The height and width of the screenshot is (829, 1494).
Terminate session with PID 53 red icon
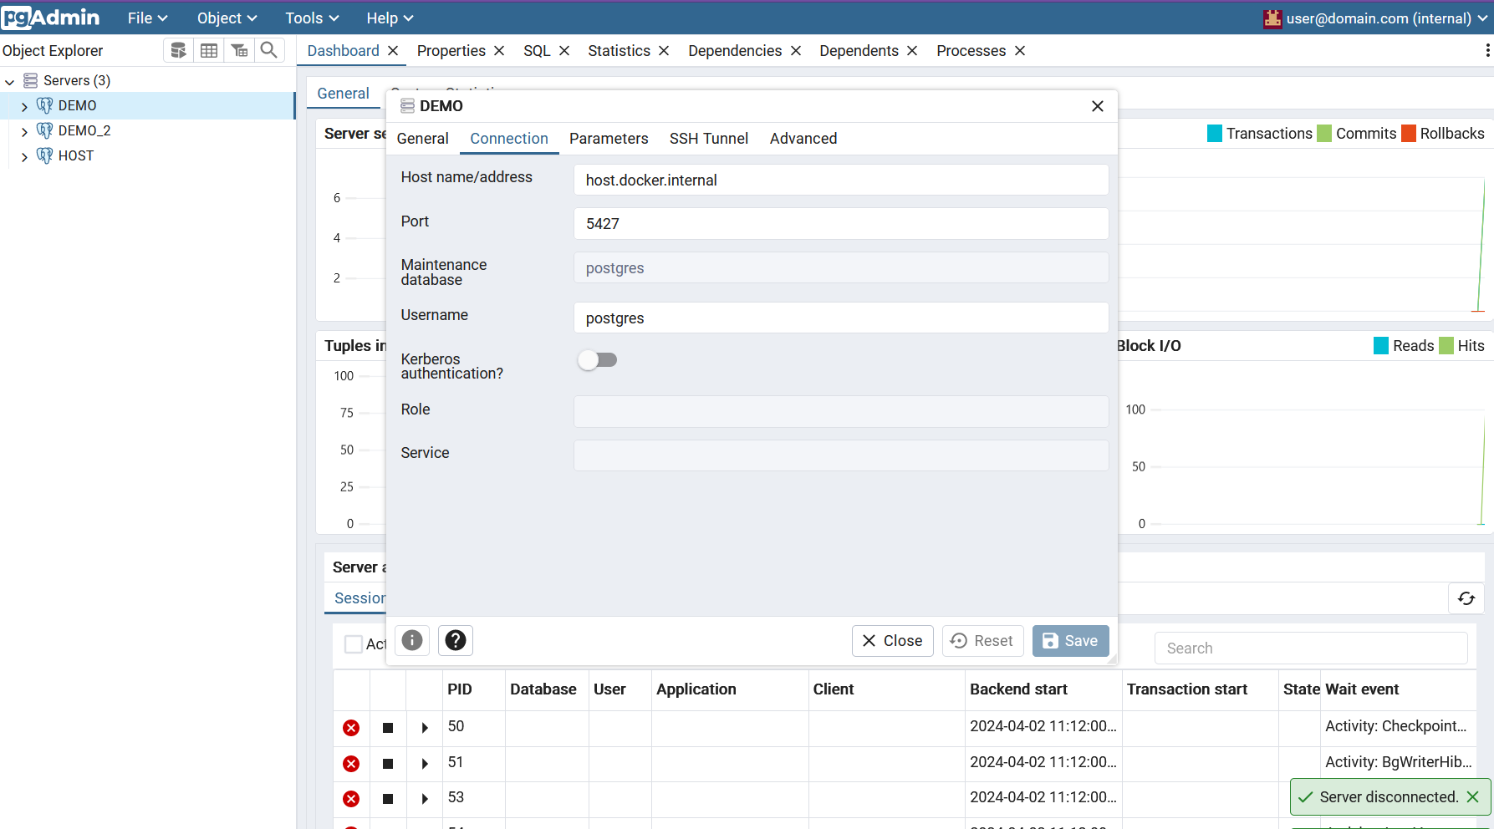coord(351,799)
